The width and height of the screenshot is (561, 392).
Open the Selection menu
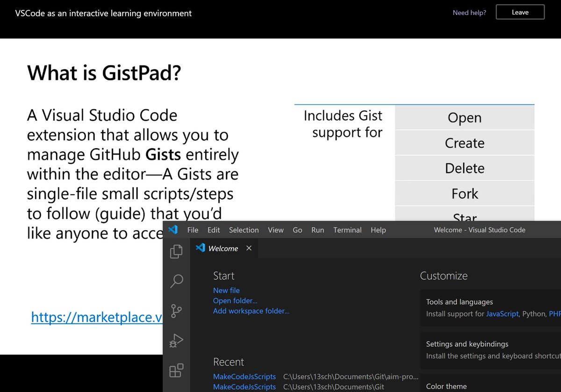(x=244, y=230)
